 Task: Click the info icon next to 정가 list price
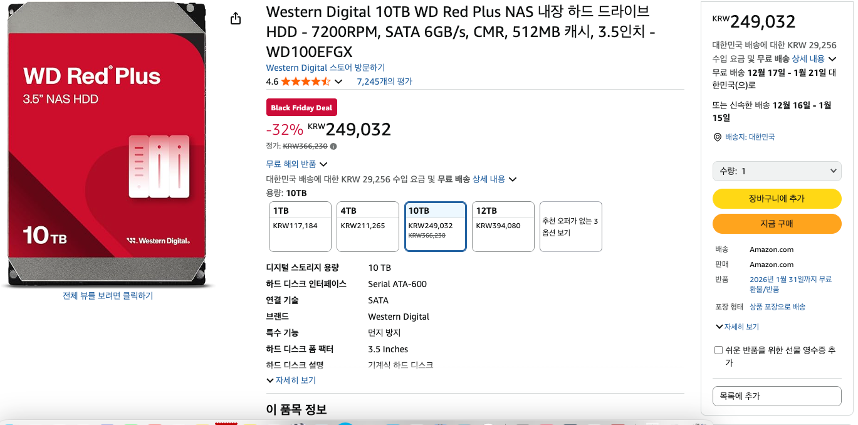(x=333, y=147)
